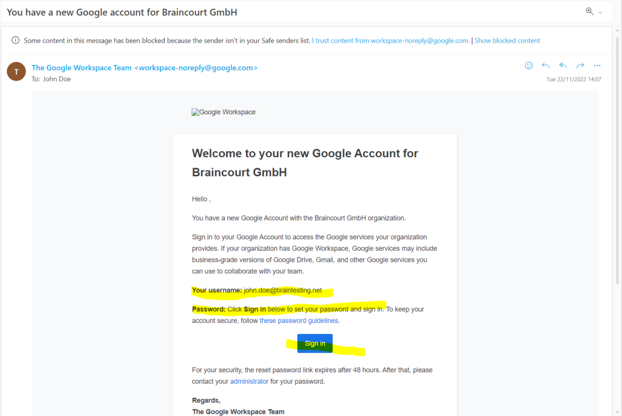
Task: Click the vertical scrollbar thumb
Action: pyautogui.click(x=617, y=160)
